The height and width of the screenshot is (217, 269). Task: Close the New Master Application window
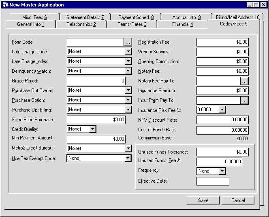[x=263, y=5]
